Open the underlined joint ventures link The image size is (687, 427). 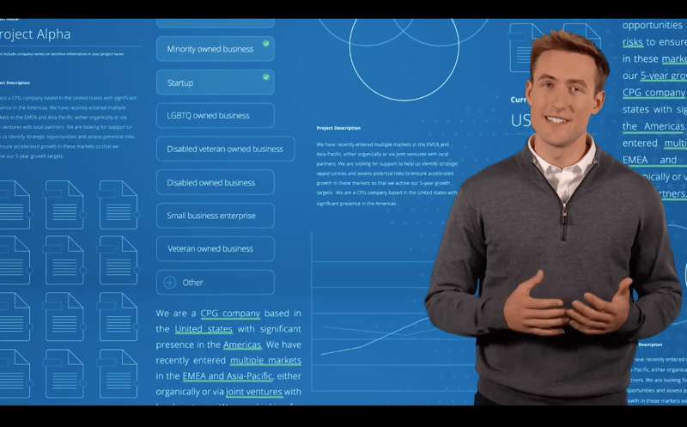253,392
